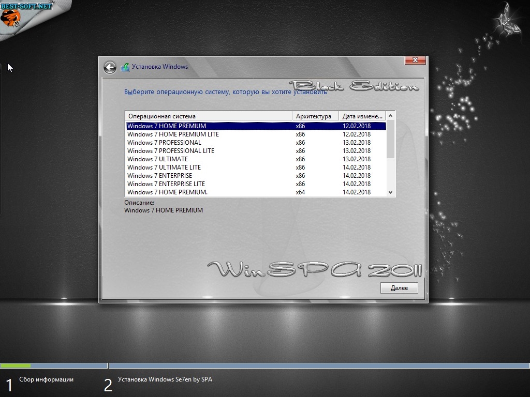Click the 12.02.2018 date of HOME PREMIUM LITE

coord(357,134)
